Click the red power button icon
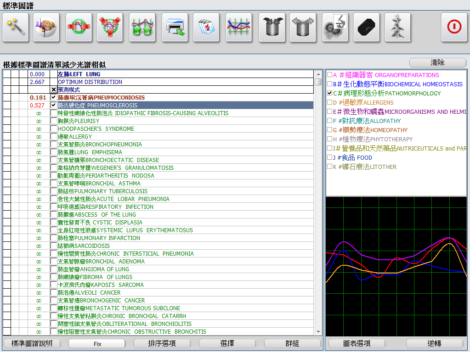This screenshot has height=352, width=470. tap(454, 27)
